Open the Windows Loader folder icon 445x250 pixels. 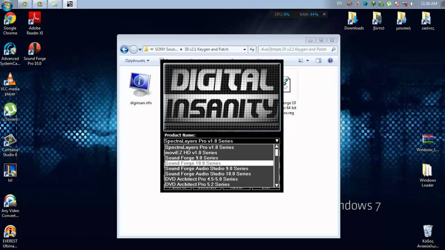tap(428, 176)
